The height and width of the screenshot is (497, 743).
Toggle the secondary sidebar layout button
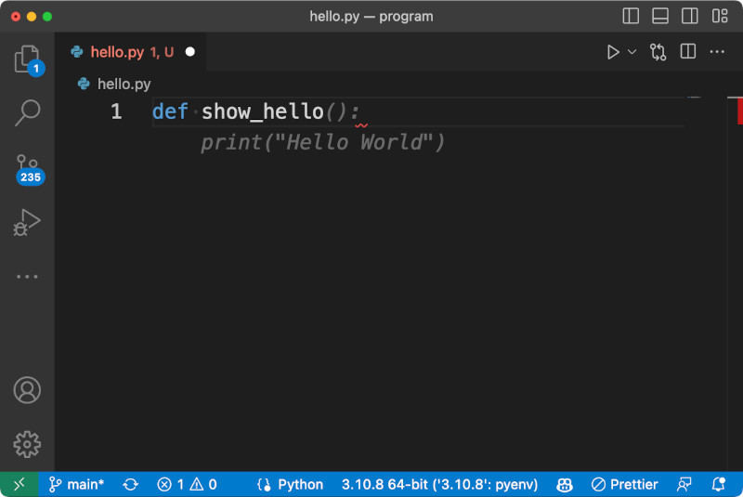coord(690,17)
